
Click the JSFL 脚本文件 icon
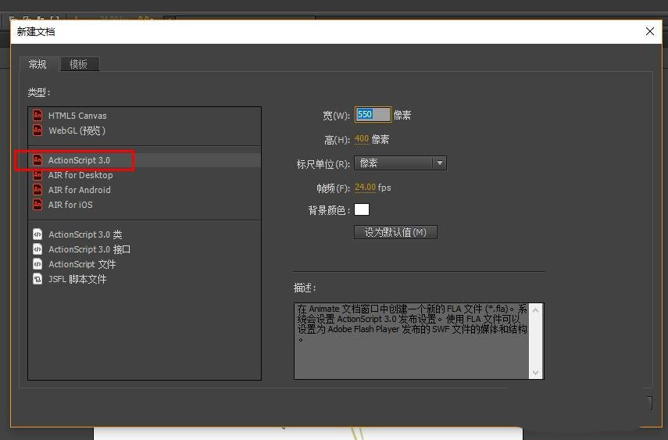pyautogui.click(x=38, y=279)
